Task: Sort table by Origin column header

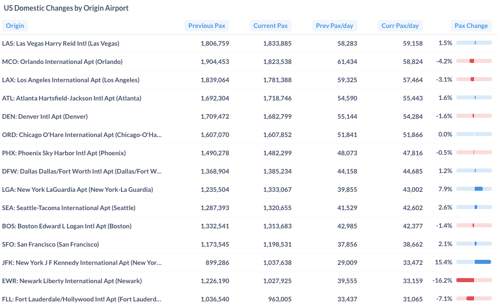Action: [15, 26]
